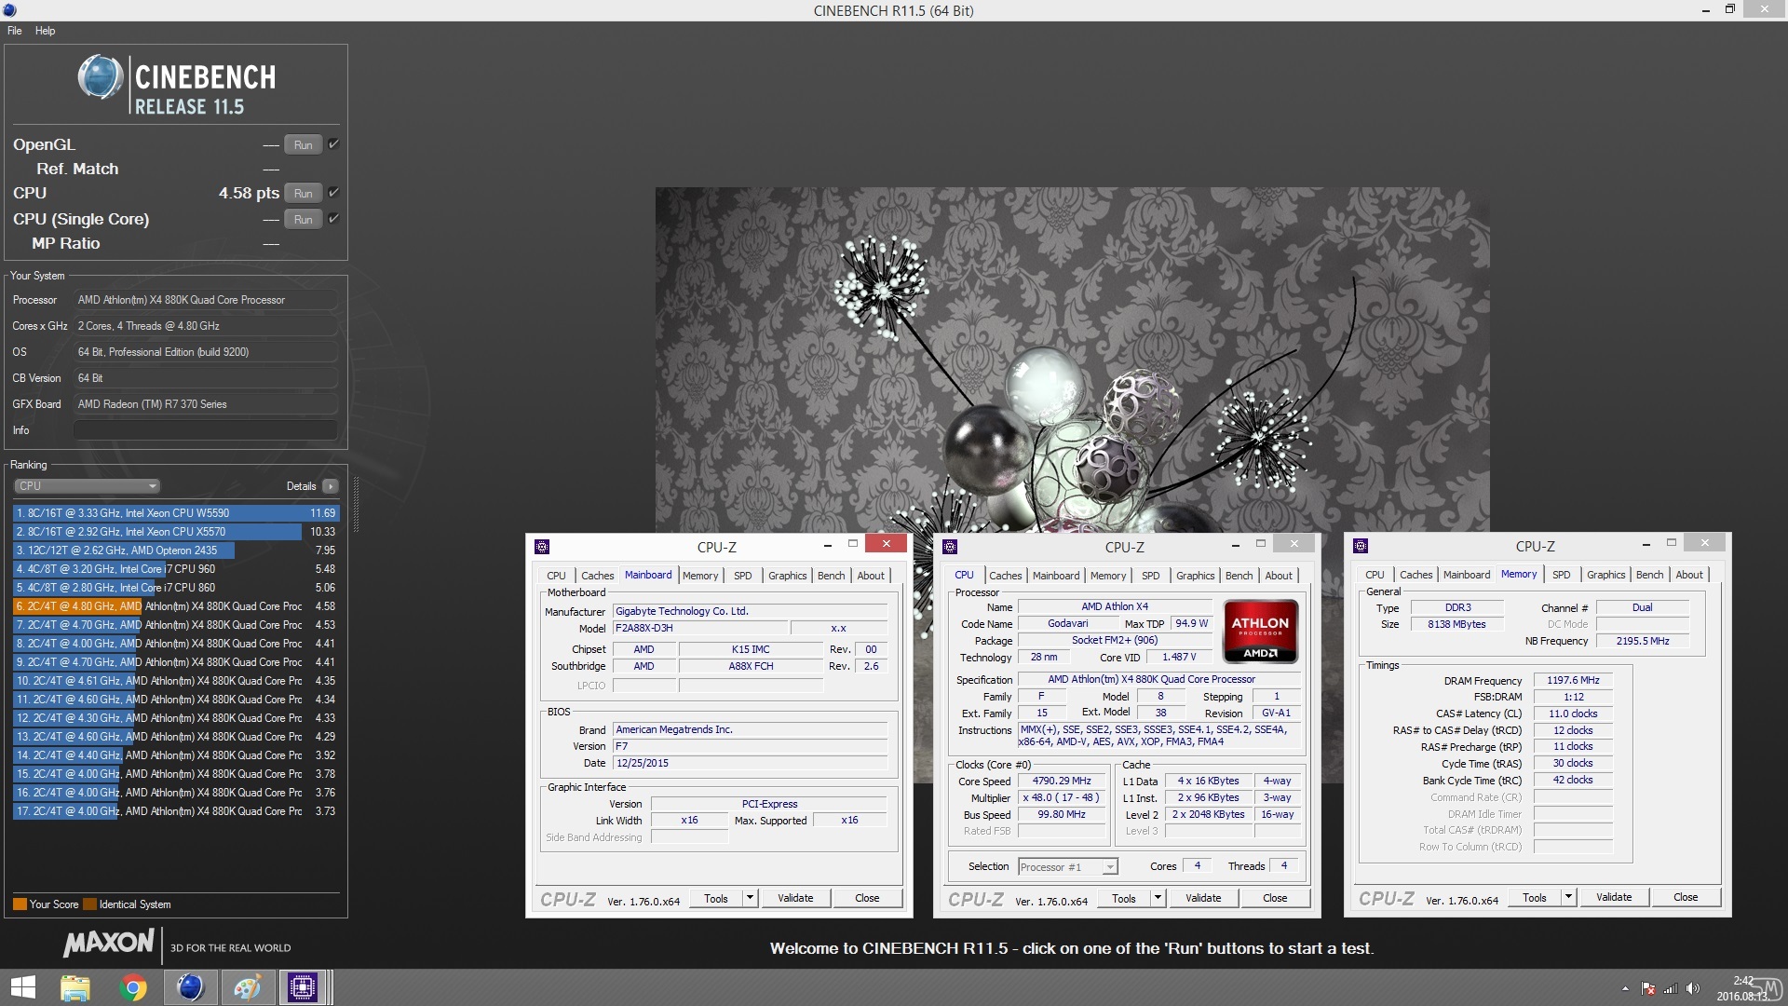Viewport: 1788px width, 1006px height.
Task: Open Memory tab in Mainboard CPU-Z window
Action: click(x=700, y=576)
